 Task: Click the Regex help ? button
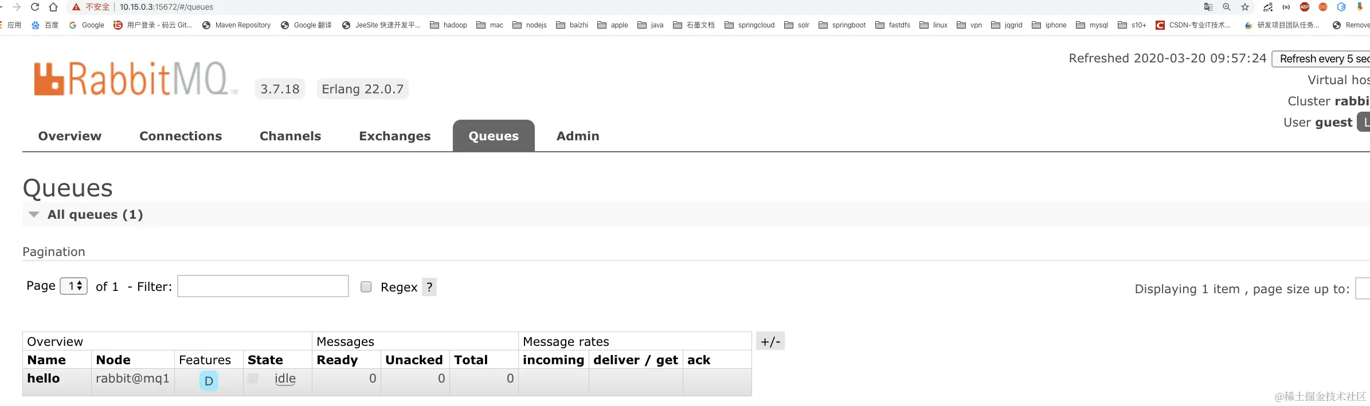point(429,287)
